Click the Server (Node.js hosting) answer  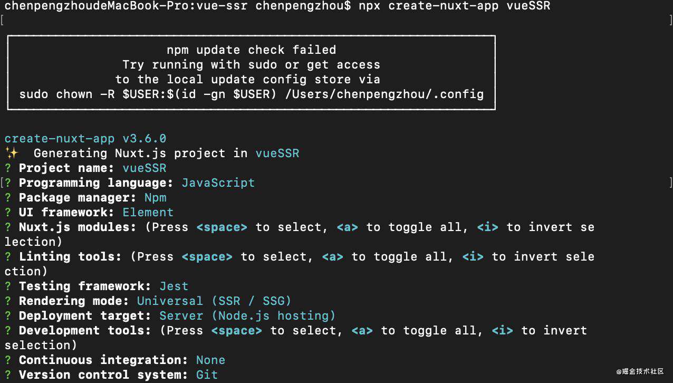pos(247,315)
